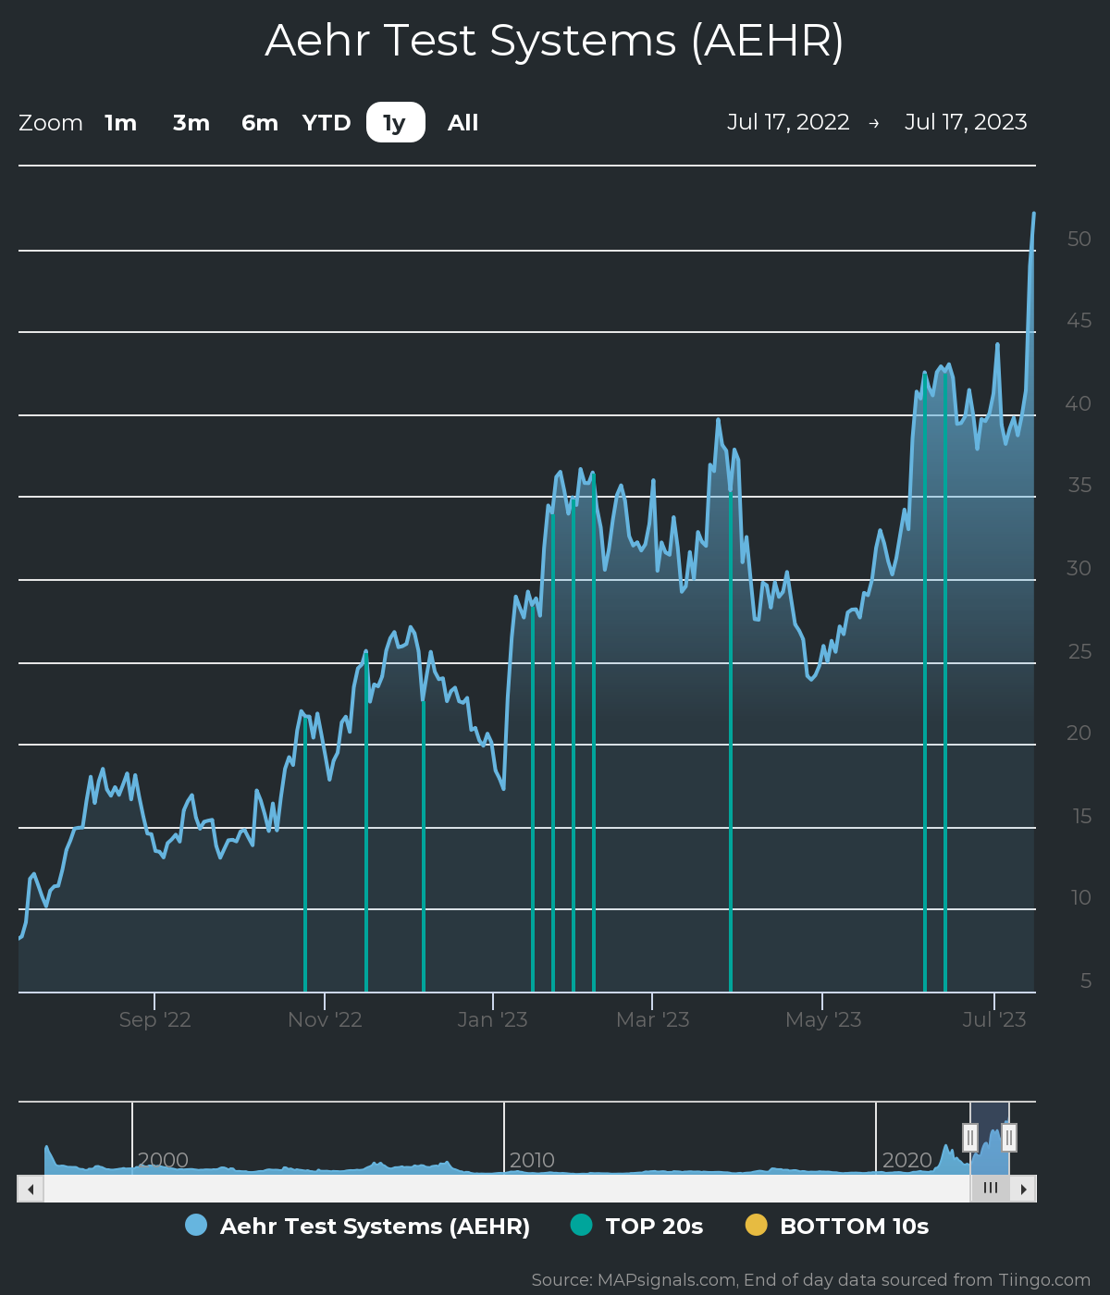Screen dimensions: 1110x1295
Task: Choose the YTD zoom option
Action: point(327,123)
